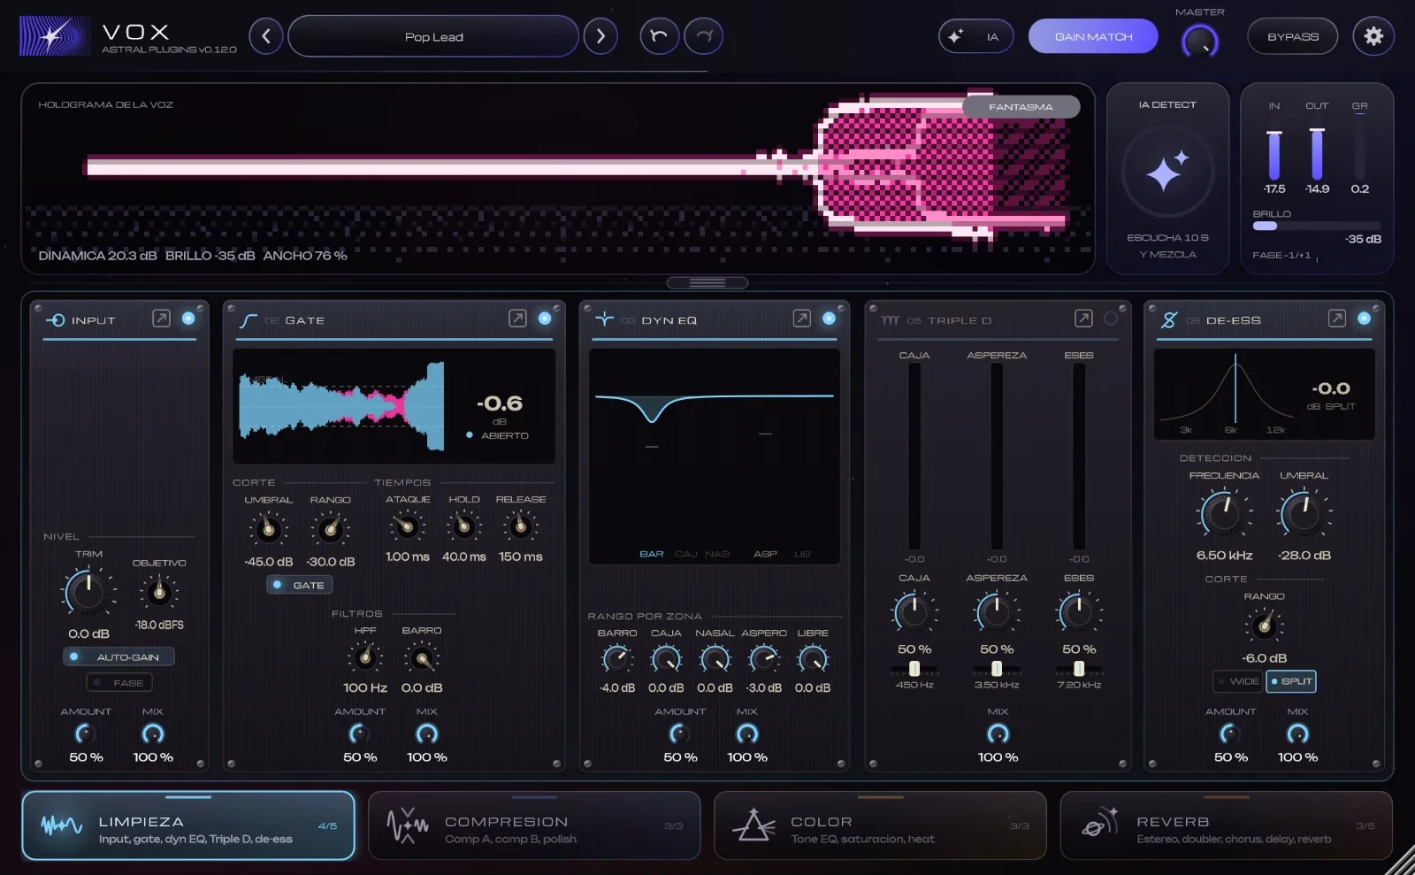Open the LIMPIEZA section tab
Screen dimensions: 1415x875
click(188, 826)
